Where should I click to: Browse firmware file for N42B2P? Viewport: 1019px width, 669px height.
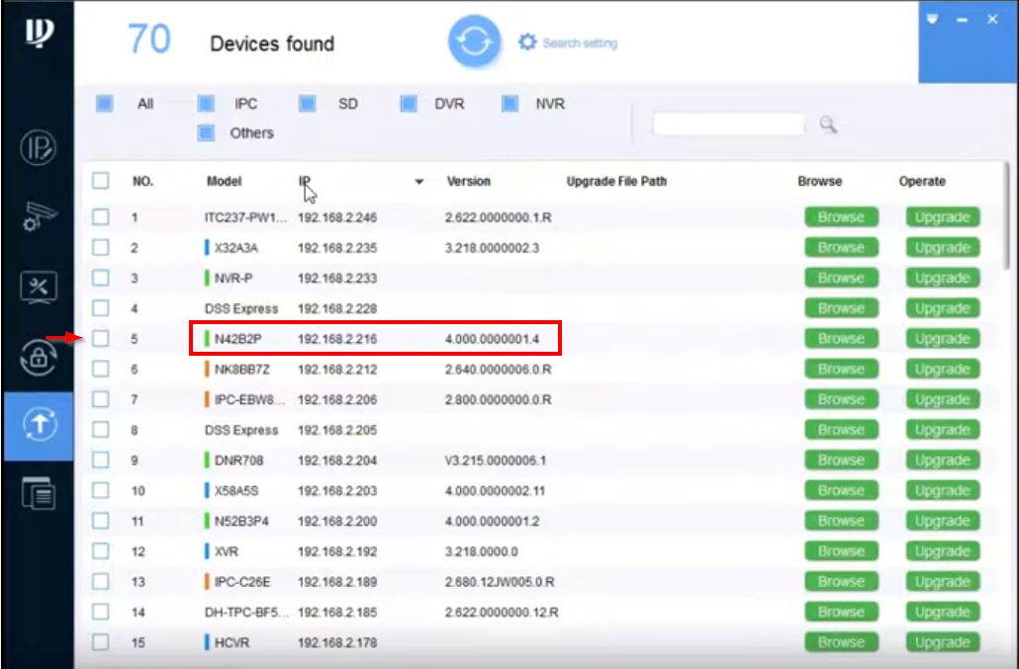pyautogui.click(x=841, y=339)
